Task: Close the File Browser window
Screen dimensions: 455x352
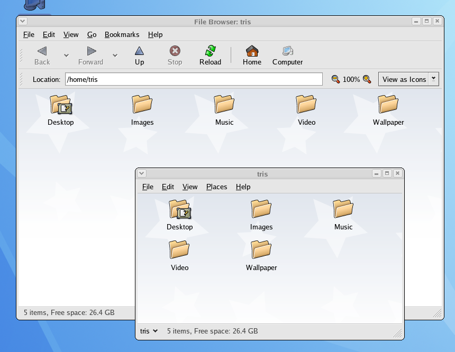Action: (438, 21)
